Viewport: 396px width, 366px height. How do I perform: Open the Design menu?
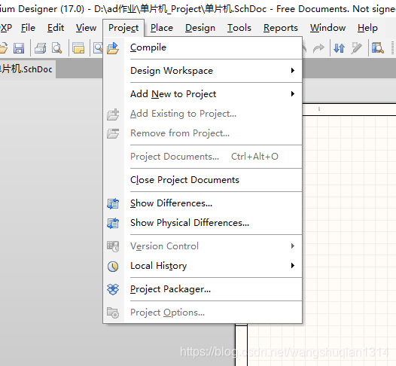pos(200,28)
